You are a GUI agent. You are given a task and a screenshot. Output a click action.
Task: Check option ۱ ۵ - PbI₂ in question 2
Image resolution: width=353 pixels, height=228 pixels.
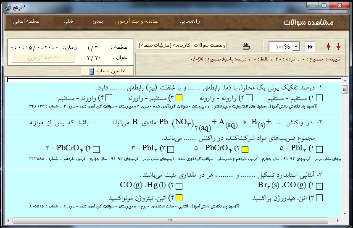tap(319, 149)
